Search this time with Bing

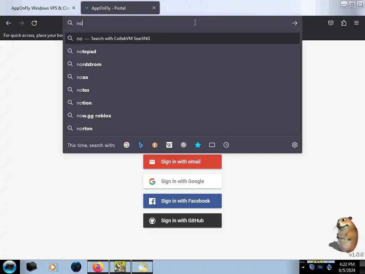coord(140,145)
